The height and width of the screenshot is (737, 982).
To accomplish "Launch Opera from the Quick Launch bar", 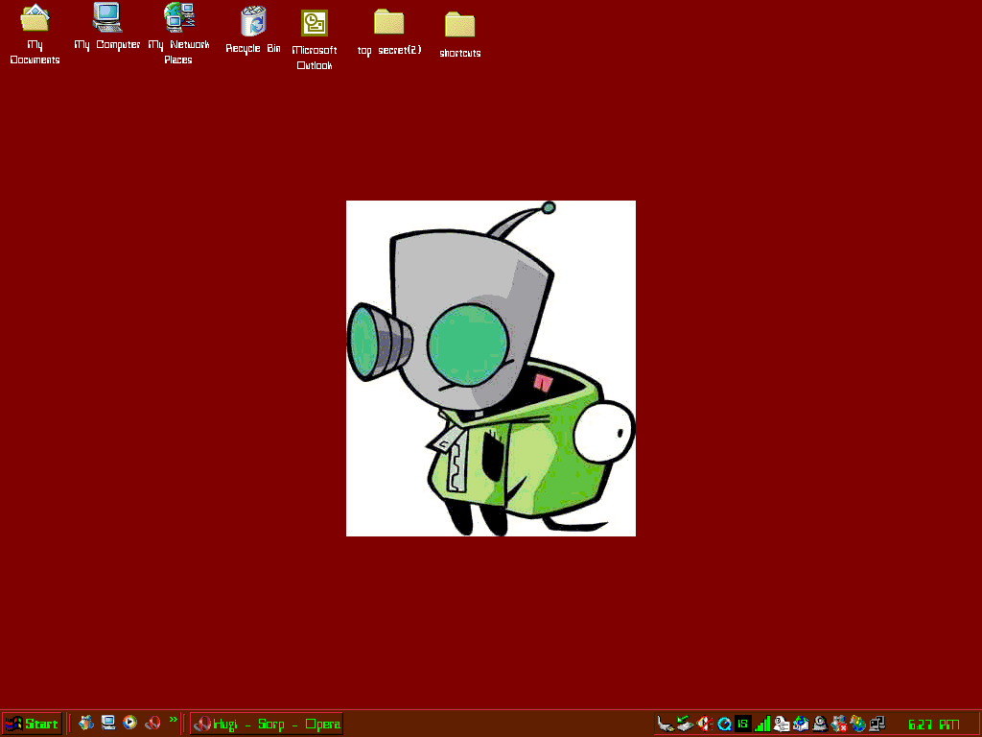I will tap(152, 724).
